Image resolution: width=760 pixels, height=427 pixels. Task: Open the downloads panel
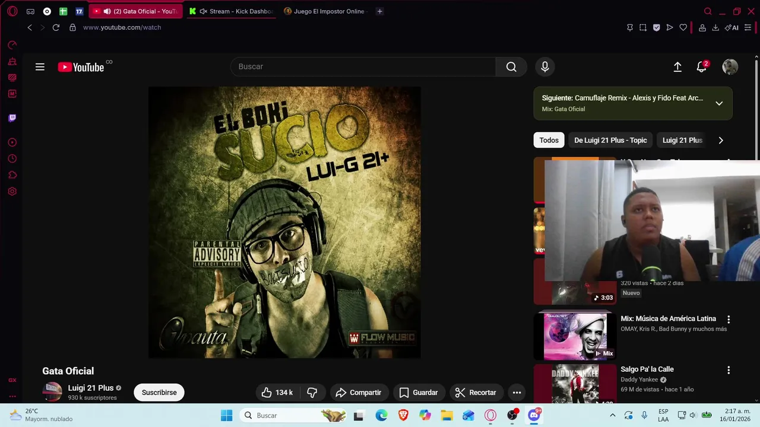tap(715, 27)
